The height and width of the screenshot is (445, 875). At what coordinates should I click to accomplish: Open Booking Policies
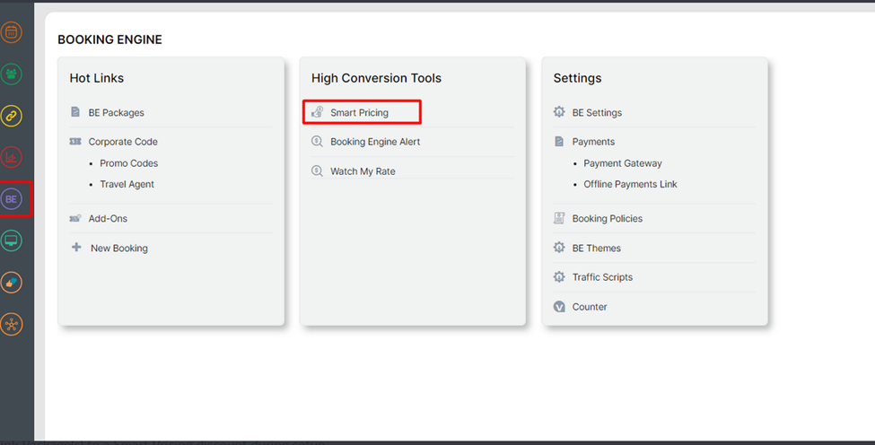607,219
